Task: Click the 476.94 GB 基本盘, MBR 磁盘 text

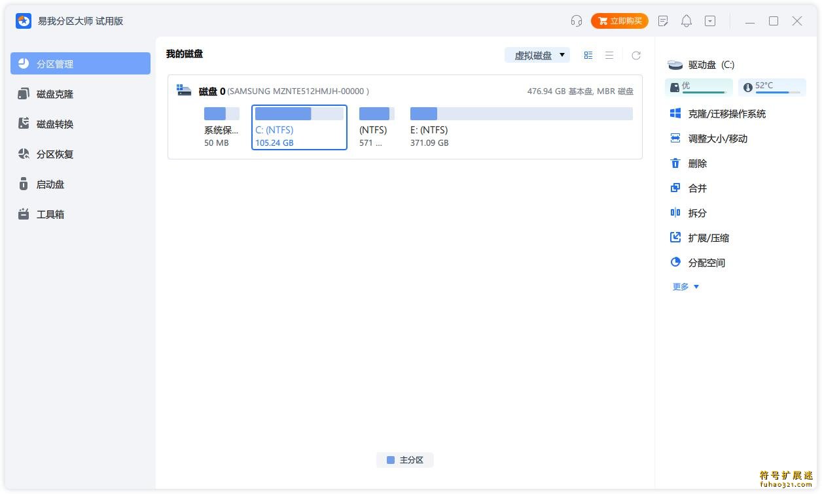Action: pos(581,91)
